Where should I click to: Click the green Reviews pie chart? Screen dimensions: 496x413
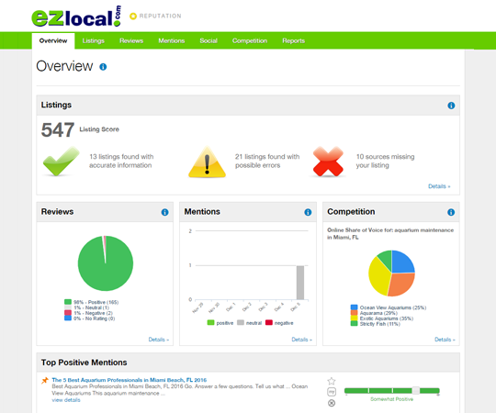click(x=106, y=263)
